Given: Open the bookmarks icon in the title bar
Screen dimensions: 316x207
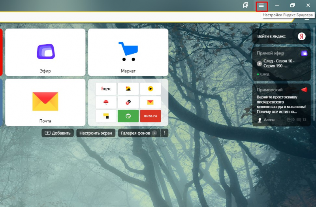Looking at the screenshot, I should click(x=245, y=5).
